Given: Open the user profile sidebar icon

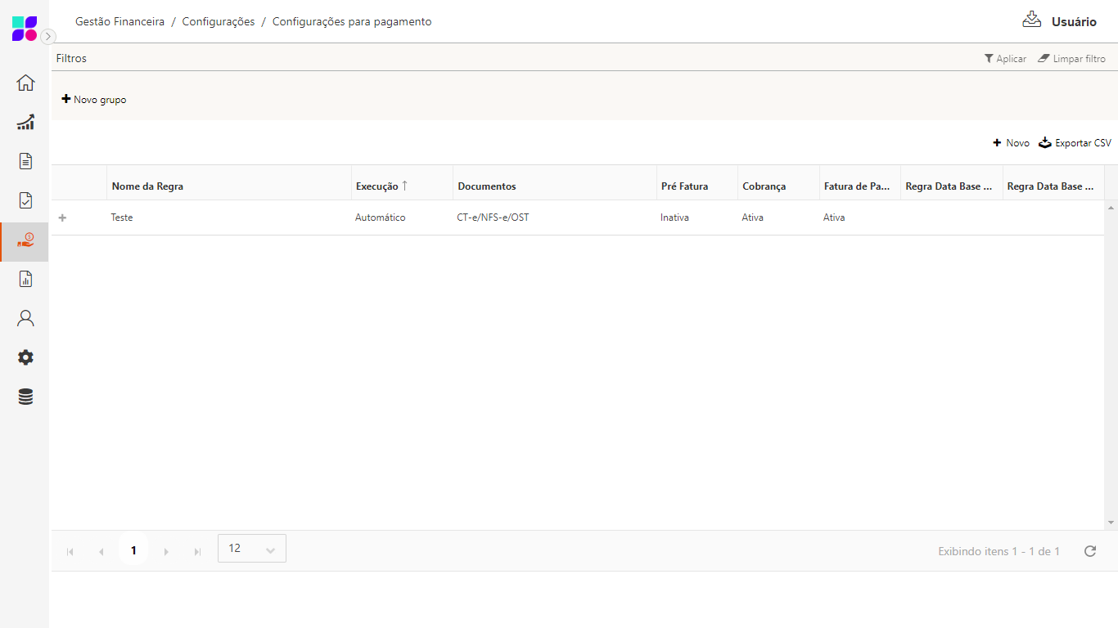Looking at the screenshot, I should (x=25, y=318).
